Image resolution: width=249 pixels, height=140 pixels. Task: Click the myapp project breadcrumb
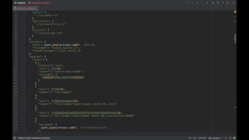tap(20, 3)
